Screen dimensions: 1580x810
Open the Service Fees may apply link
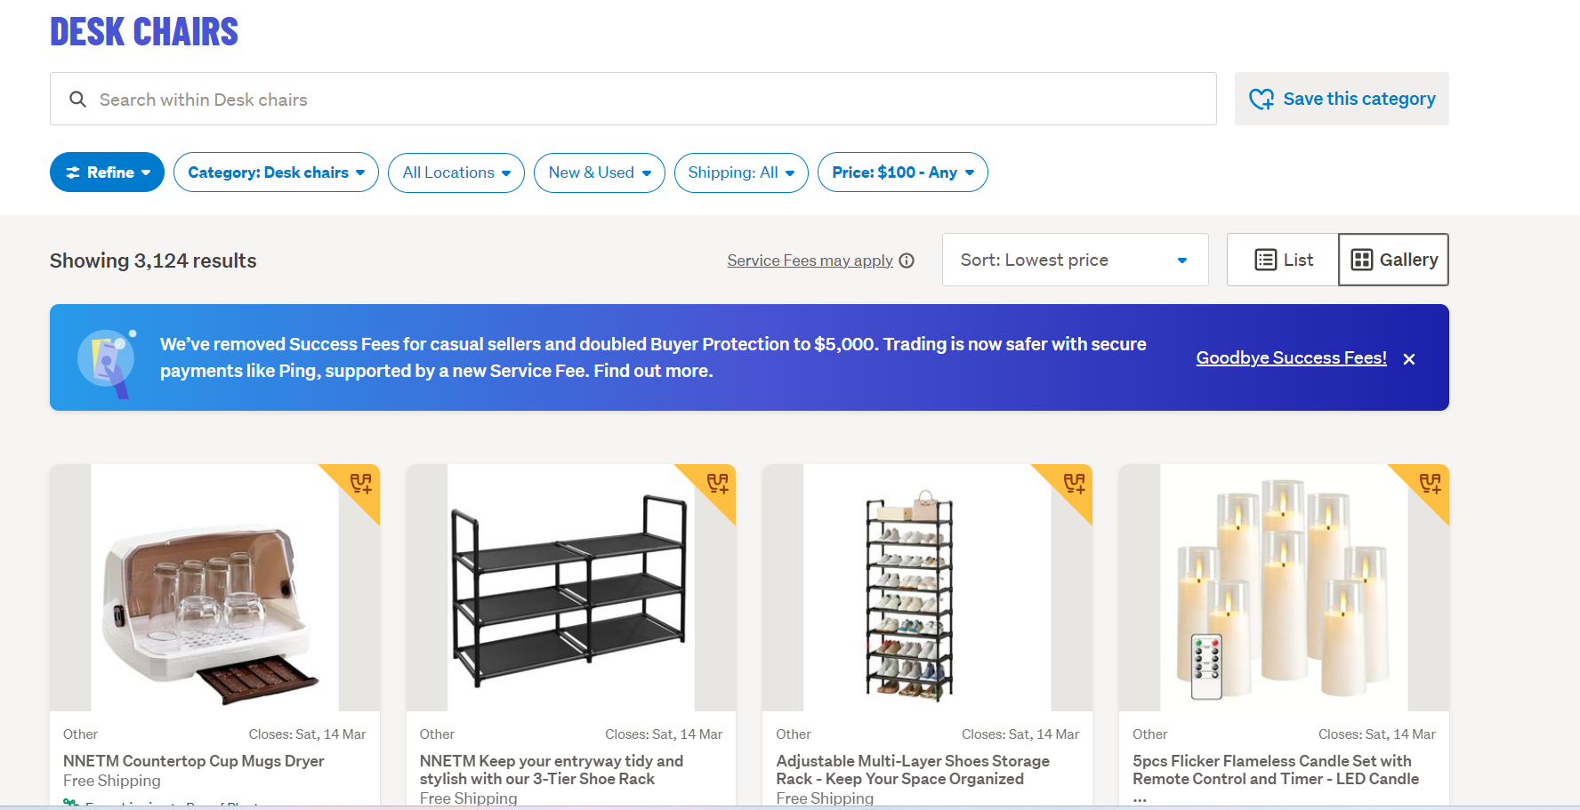coord(810,261)
